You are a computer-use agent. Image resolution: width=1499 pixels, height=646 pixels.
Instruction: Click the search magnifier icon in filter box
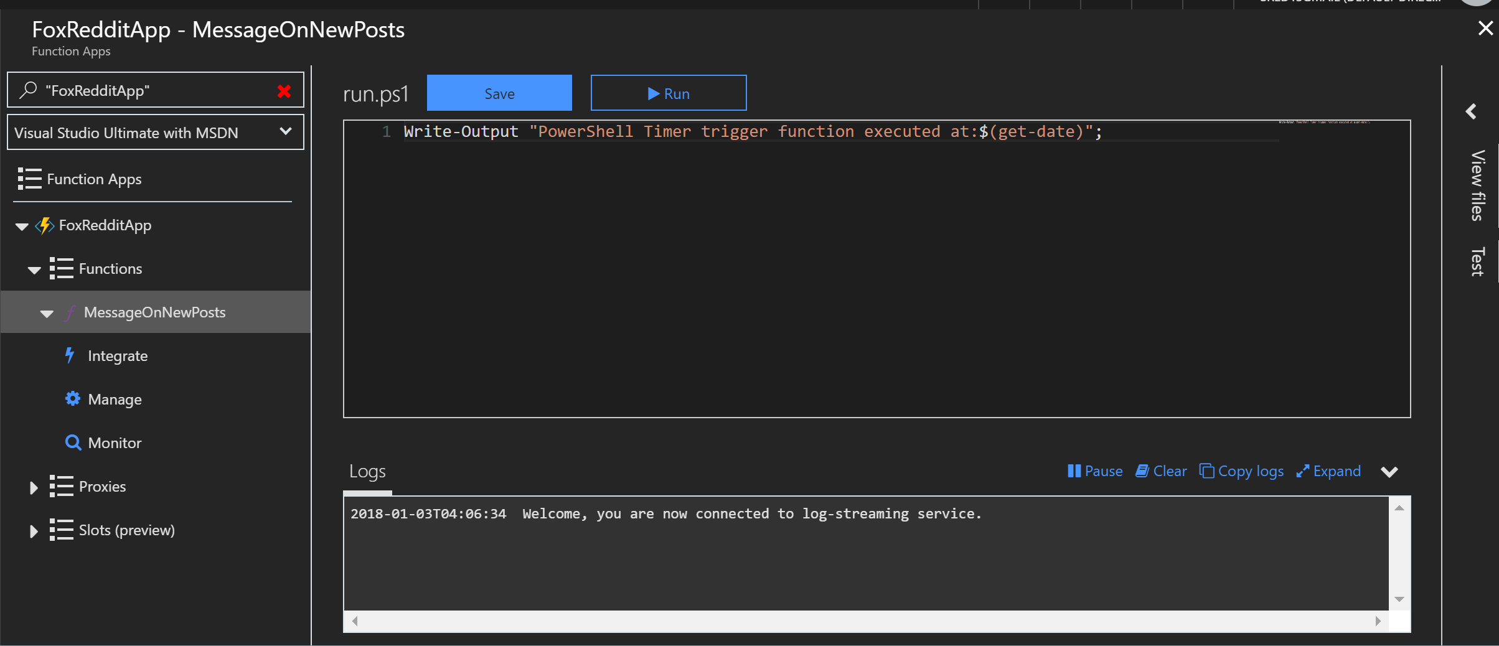pos(28,90)
